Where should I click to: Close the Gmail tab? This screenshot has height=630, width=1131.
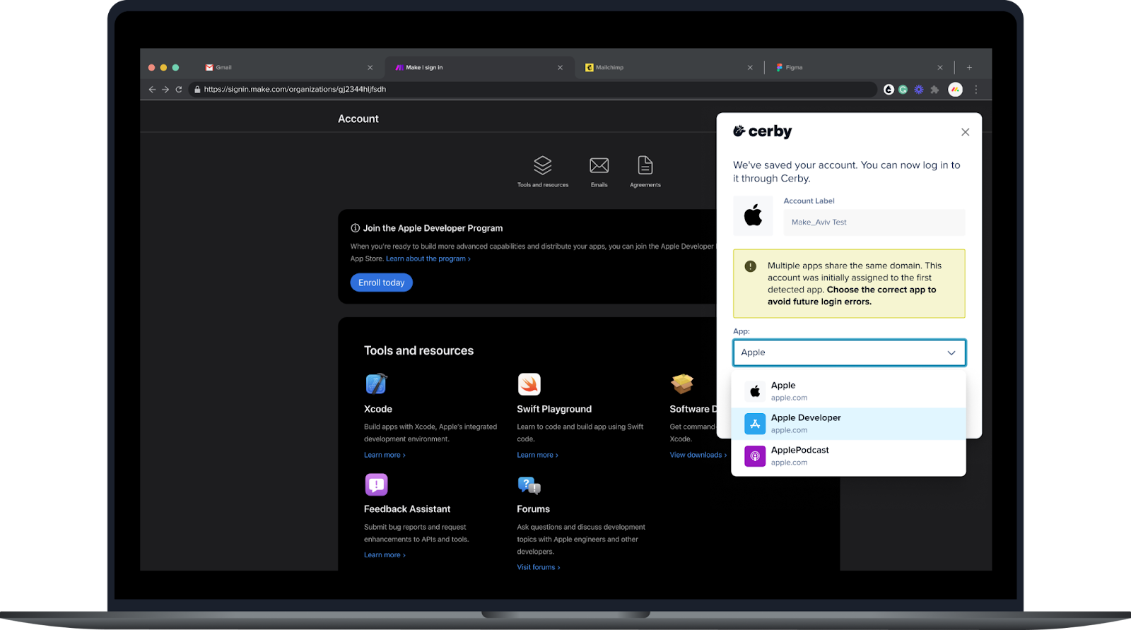tap(370, 68)
